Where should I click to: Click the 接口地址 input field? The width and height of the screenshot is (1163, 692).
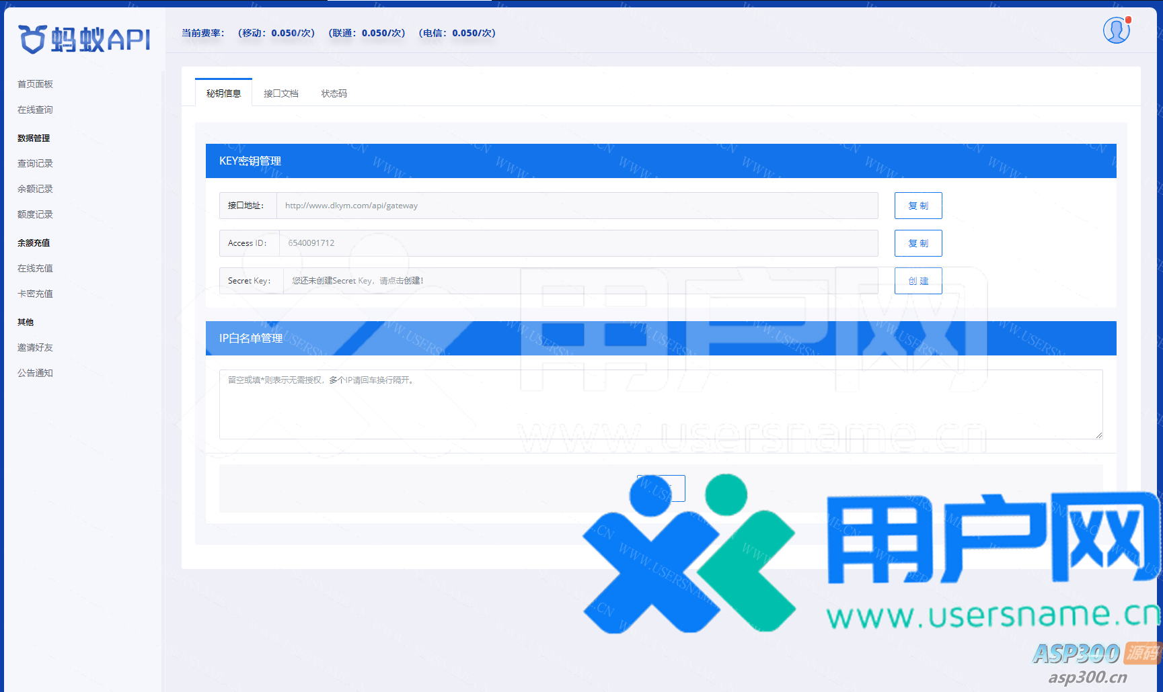click(577, 206)
